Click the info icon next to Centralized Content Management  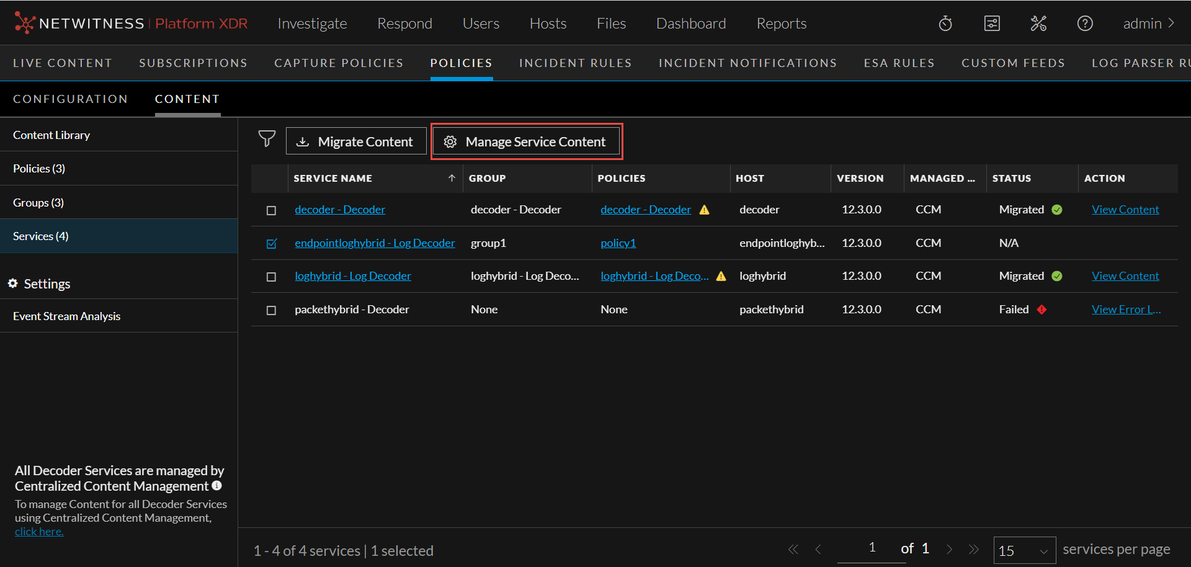coord(216,486)
